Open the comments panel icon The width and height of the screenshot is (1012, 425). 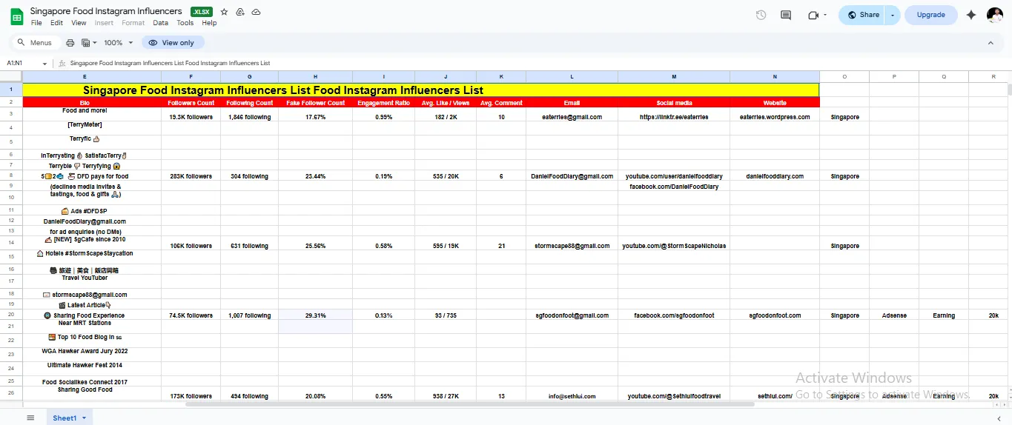click(x=786, y=15)
